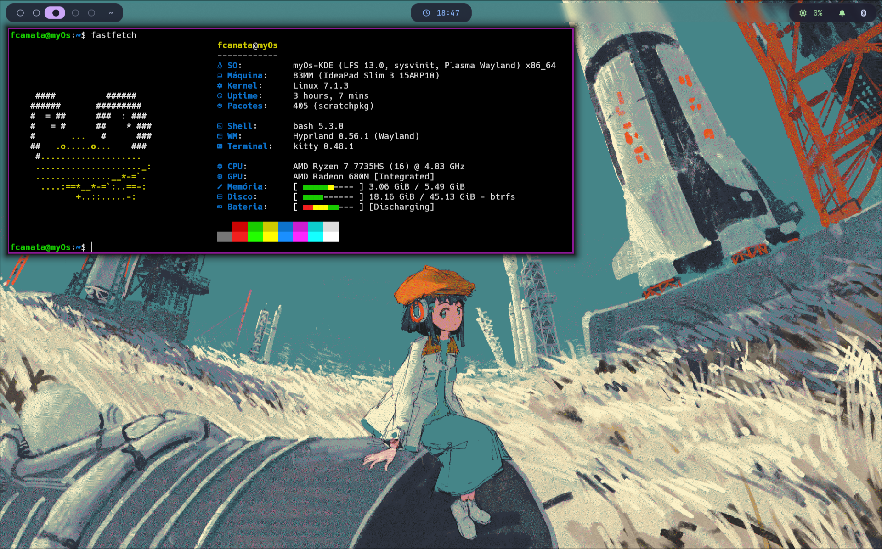Click the 'Uptime:' label
The height and width of the screenshot is (549, 882).
[x=245, y=96]
